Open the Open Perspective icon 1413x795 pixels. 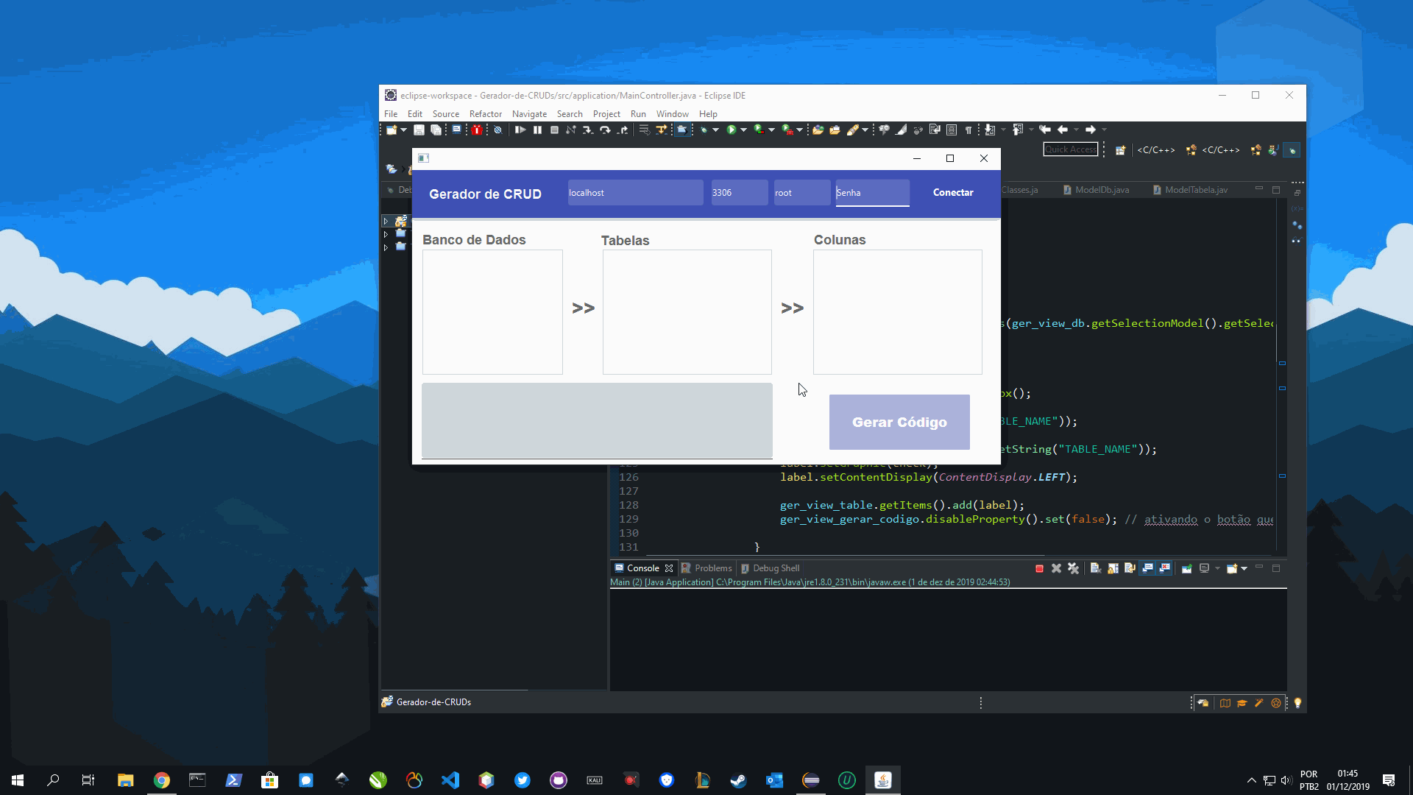click(1120, 150)
